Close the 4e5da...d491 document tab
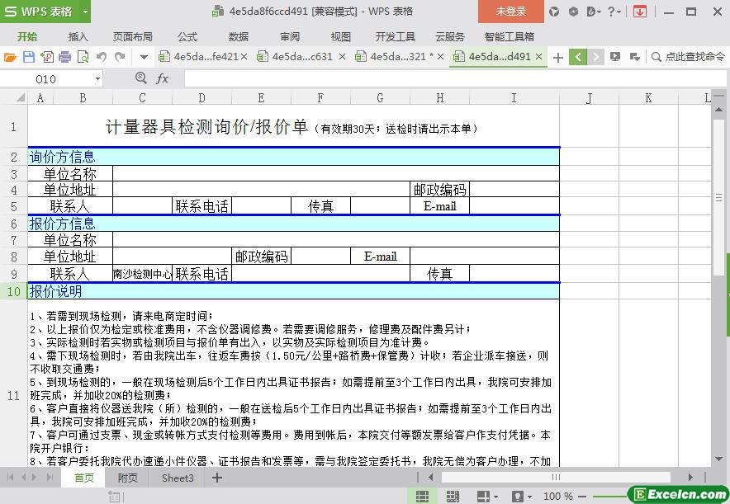730x504 pixels. click(539, 57)
